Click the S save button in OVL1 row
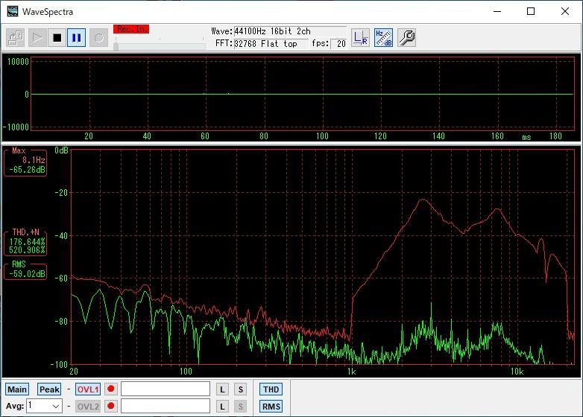The image size is (583, 417). point(241,389)
